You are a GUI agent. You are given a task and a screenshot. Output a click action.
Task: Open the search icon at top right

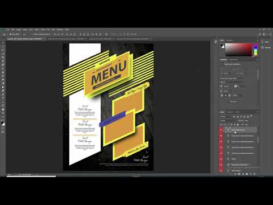[260, 34]
